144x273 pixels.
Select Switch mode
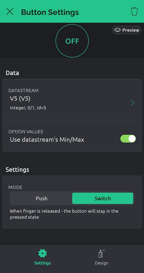[x=103, y=198]
